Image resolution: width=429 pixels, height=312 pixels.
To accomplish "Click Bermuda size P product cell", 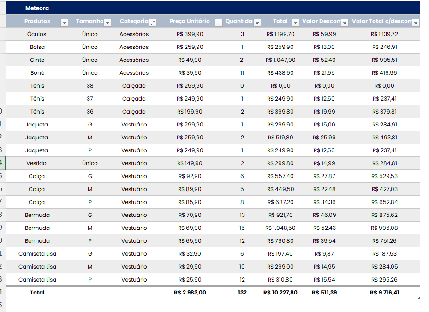I will (37, 241).
